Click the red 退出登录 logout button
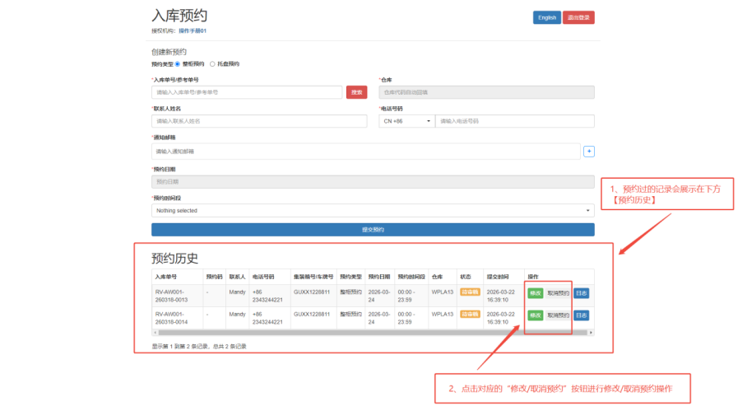This screenshot has height=411, width=747. coord(578,17)
